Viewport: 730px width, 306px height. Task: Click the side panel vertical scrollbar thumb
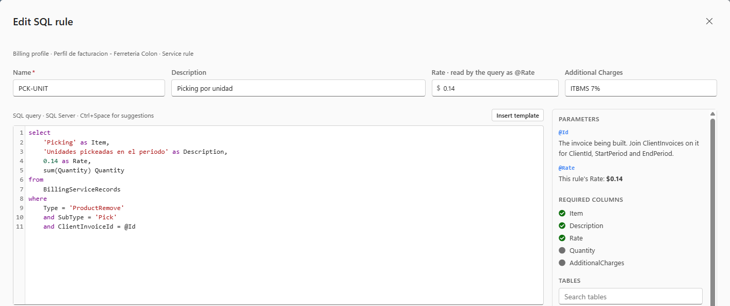point(713,212)
